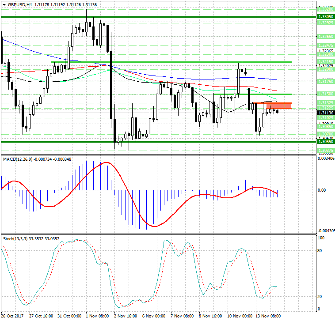Select the red-orange rectangle zone on chart
Viewport: 335px width, 321px height.
[x=278, y=106]
